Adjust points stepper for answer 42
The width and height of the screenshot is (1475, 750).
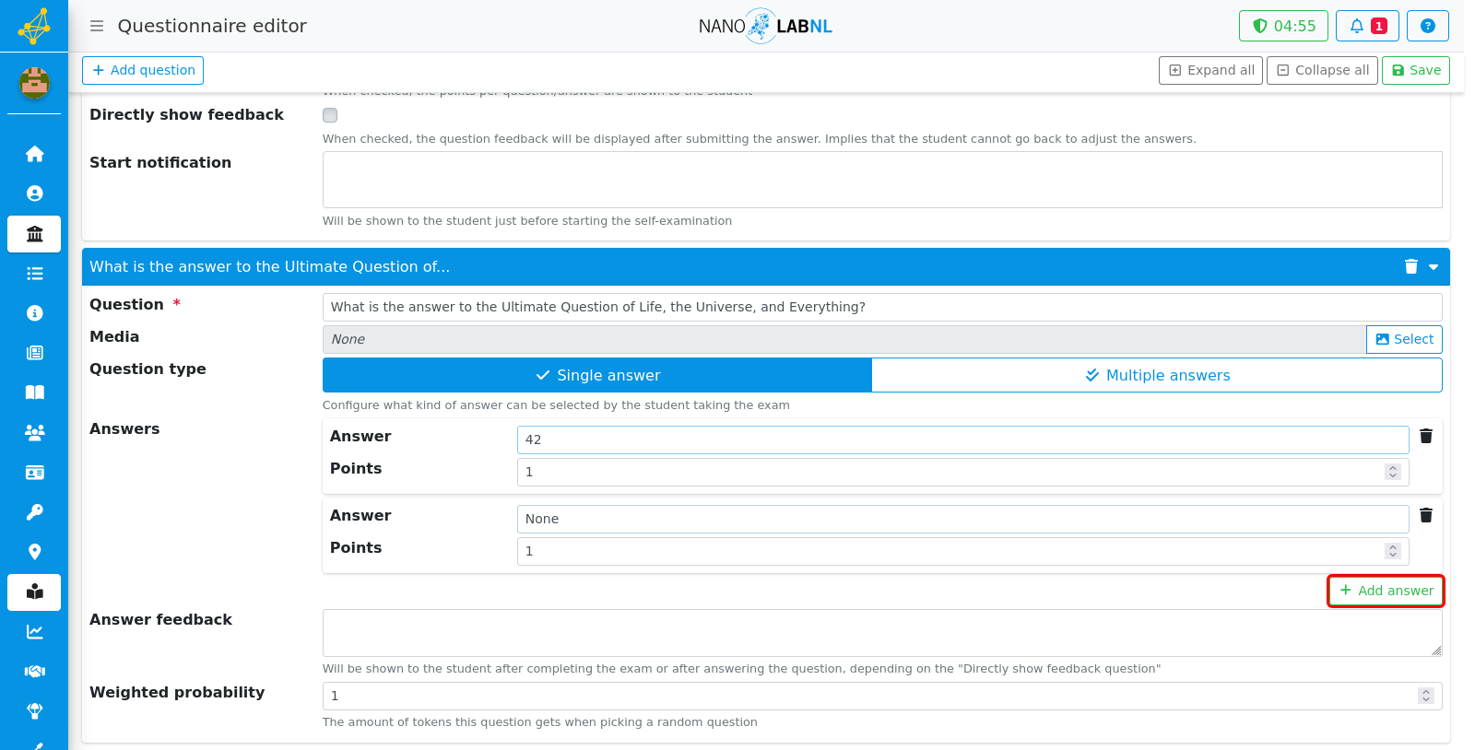click(1393, 472)
